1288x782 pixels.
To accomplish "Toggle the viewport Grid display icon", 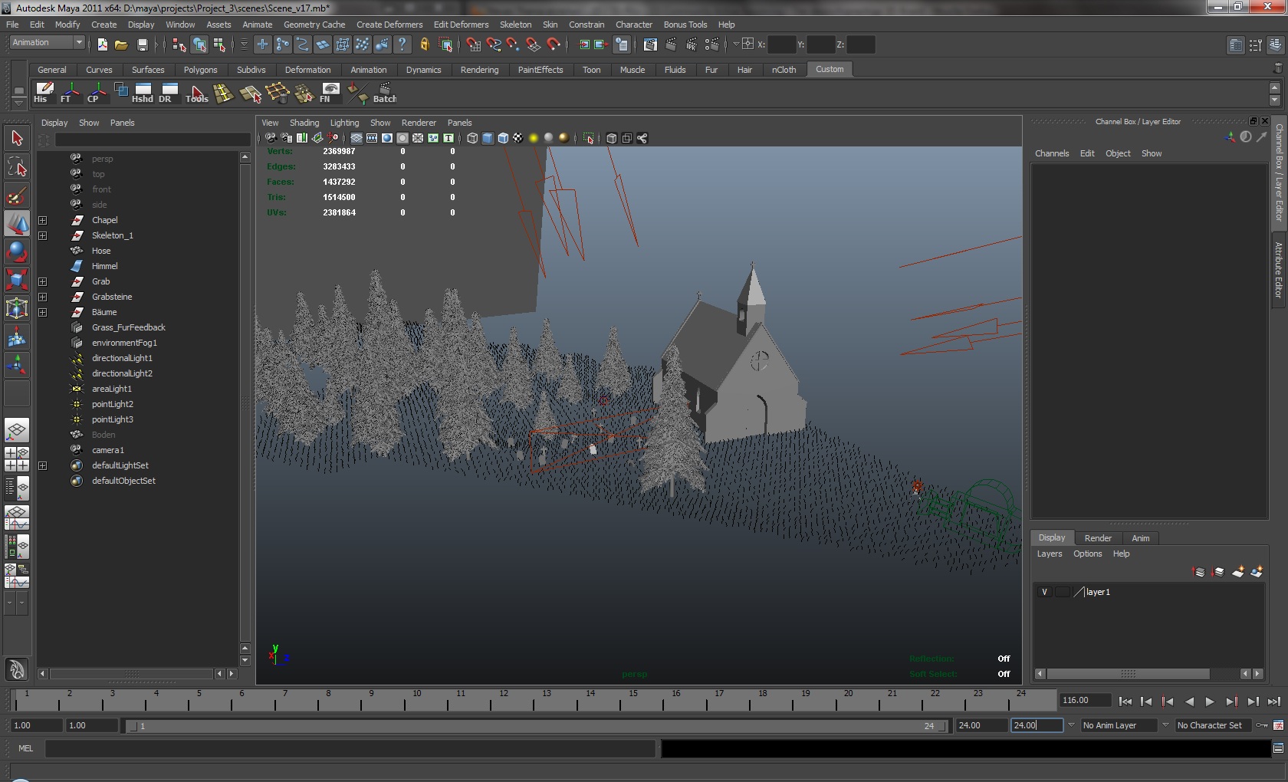I will [x=356, y=138].
